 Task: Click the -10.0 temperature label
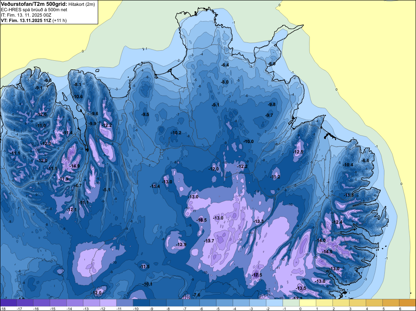[249, 142]
